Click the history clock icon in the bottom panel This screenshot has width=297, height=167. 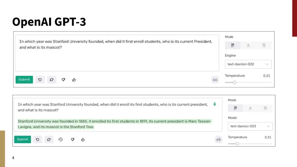pos(61,140)
